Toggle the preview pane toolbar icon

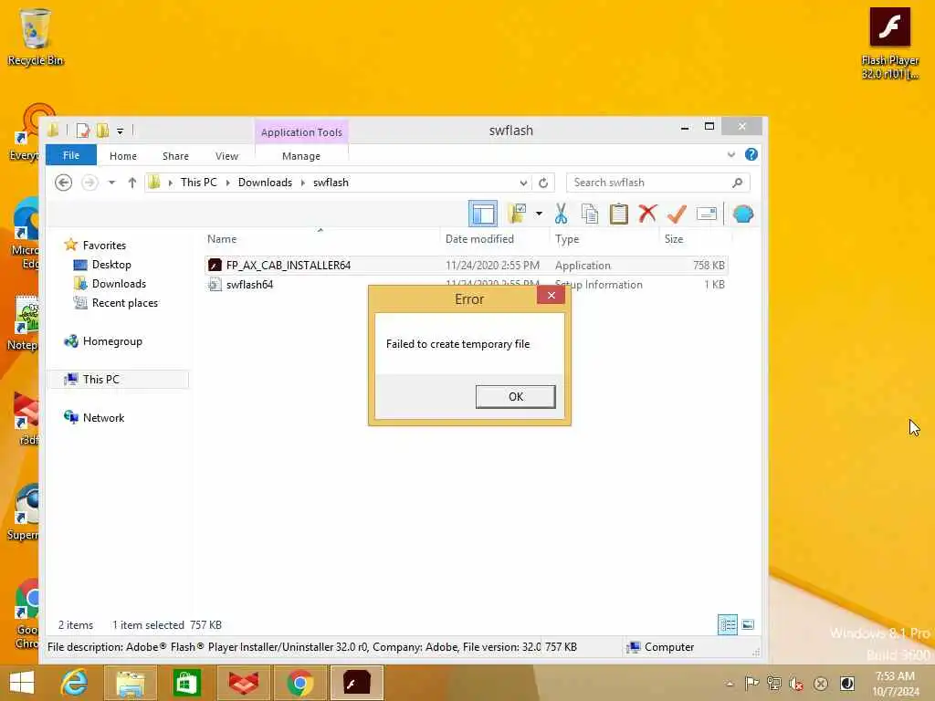coord(482,214)
